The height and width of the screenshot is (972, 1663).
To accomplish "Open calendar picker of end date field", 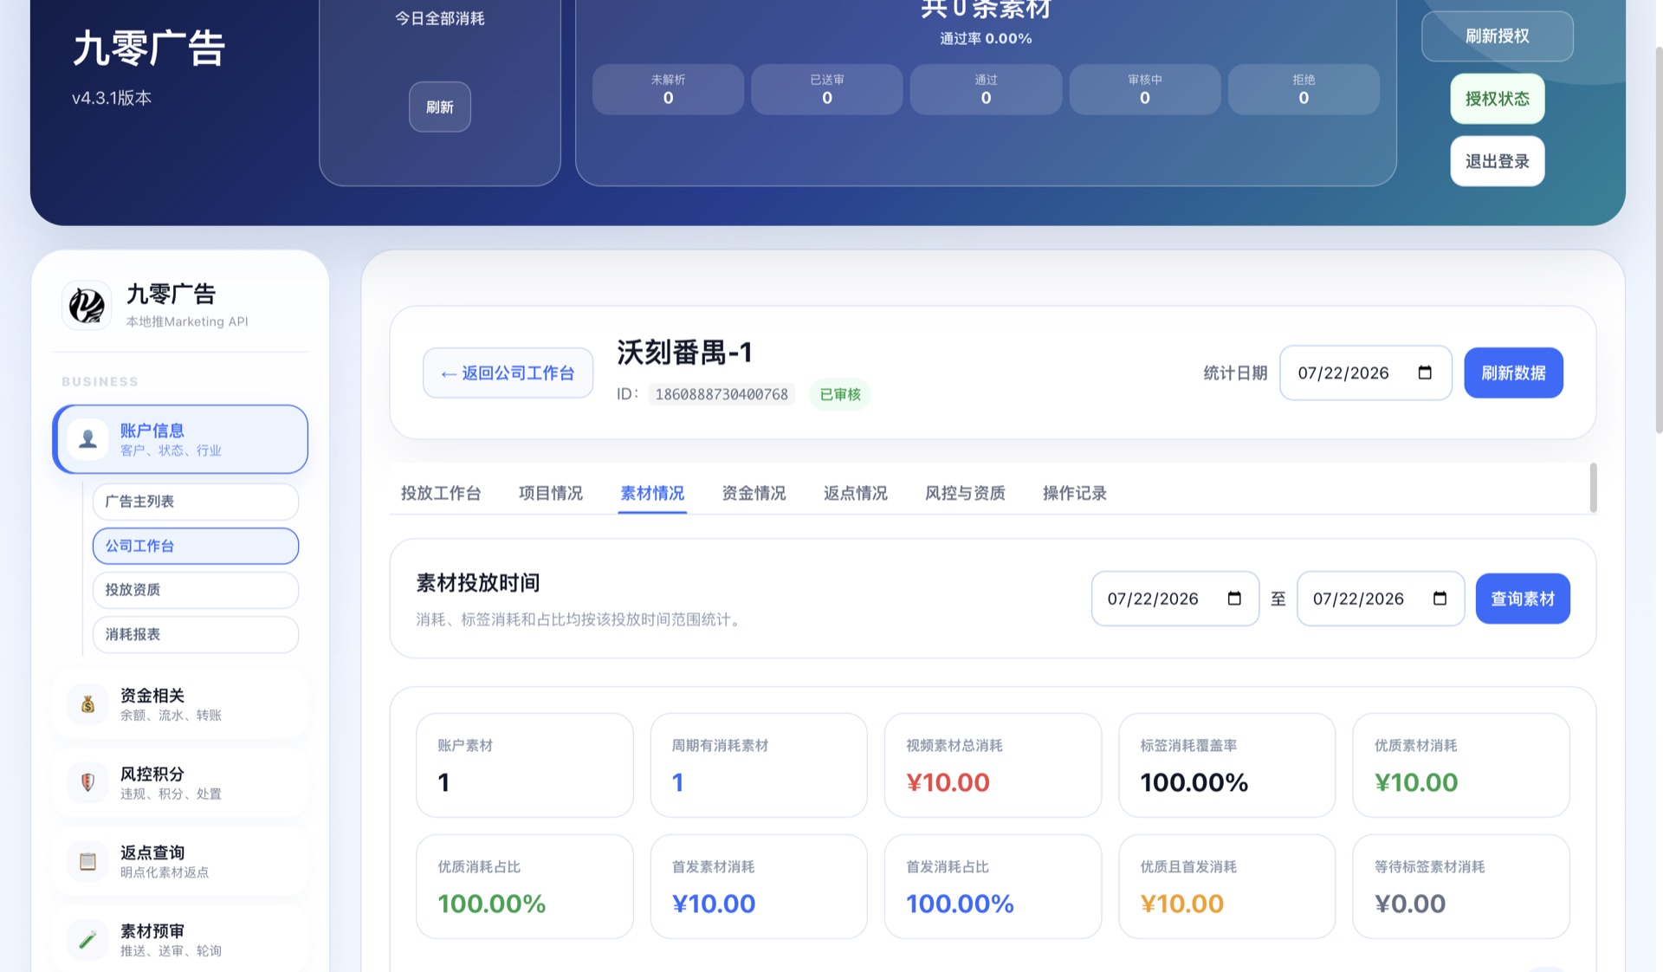I will [1440, 599].
